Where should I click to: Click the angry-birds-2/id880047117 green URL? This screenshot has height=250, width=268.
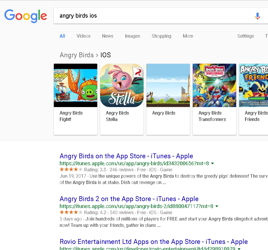(x=136, y=206)
